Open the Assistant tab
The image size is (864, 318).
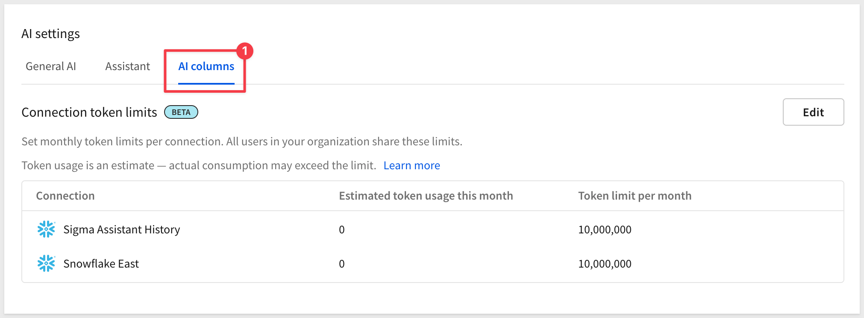(128, 66)
